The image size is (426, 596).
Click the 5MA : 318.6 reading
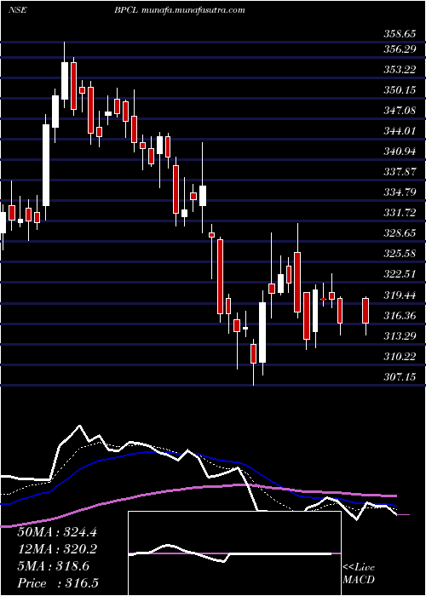(53, 566)
